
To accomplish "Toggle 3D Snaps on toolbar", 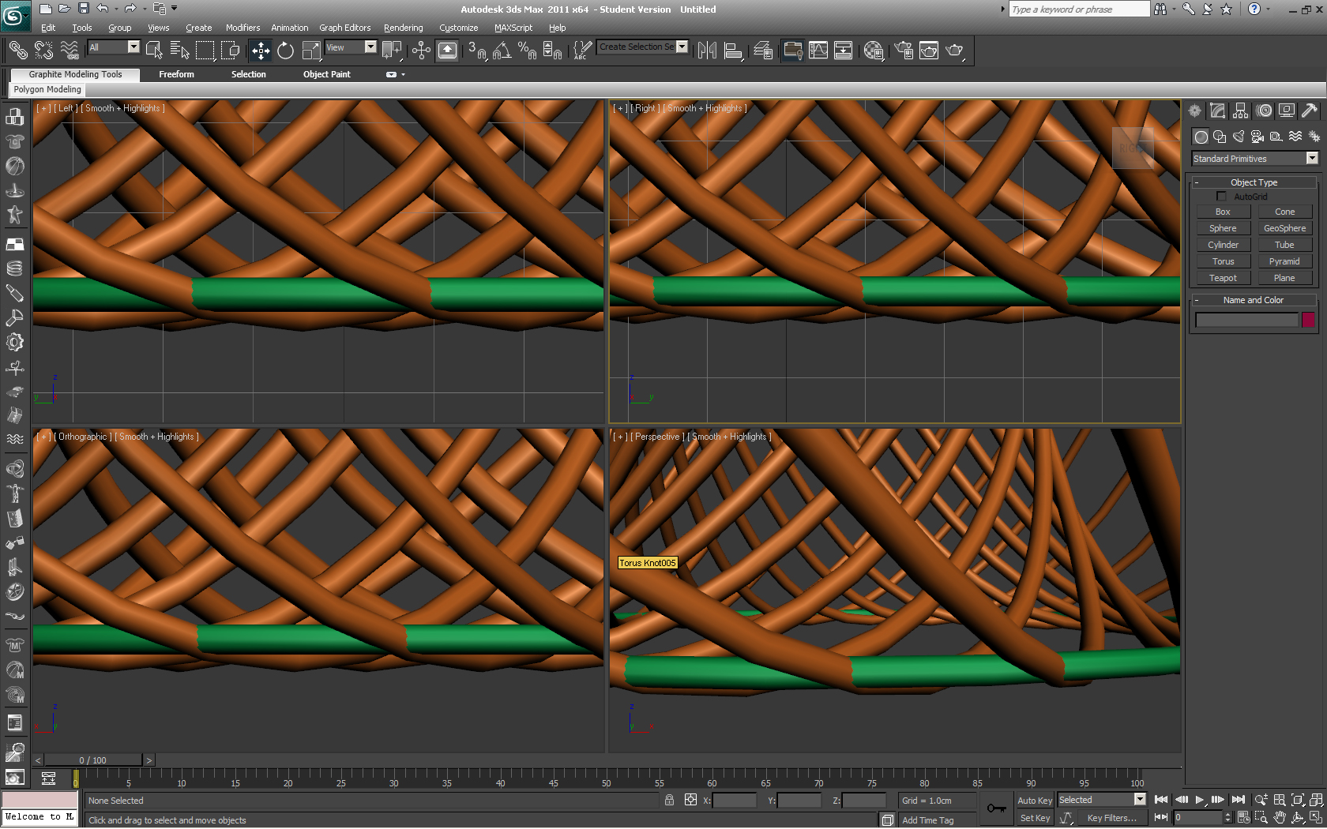I will pyautogui.click(x=477, y=51).
